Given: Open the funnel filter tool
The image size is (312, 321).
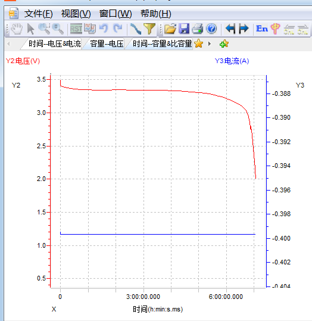Looking at the screenshot, I should coord(149,29).
